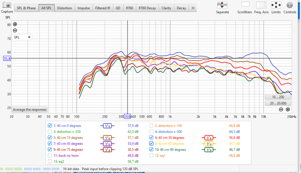301x173 pixels.
Task: Click the Capture camera icon
Action: point(7,5)
